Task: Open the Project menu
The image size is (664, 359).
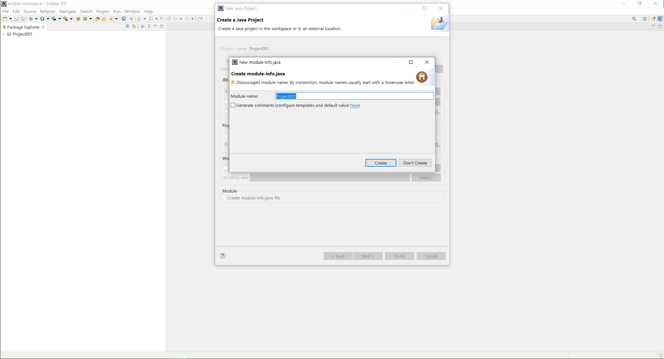Action: point(103,11)
